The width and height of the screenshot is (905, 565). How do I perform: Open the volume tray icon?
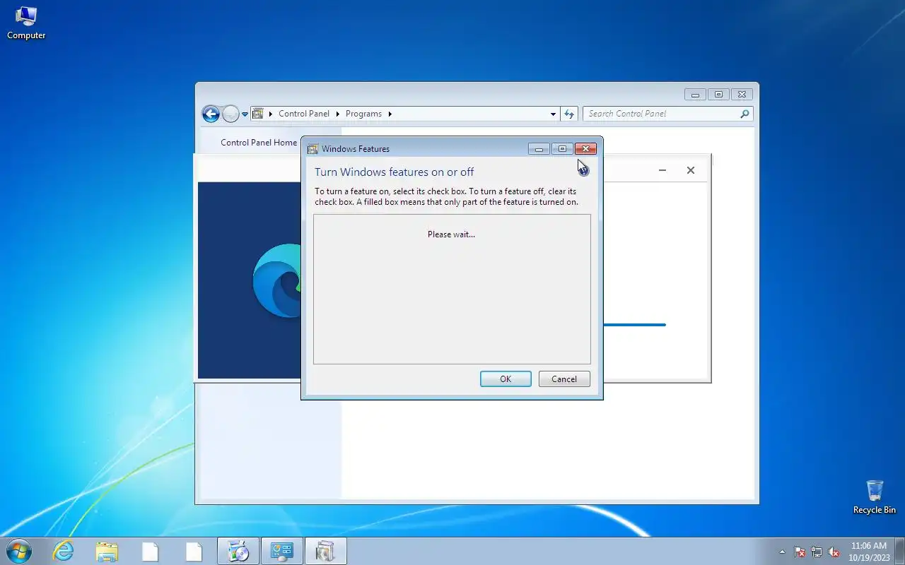coord(834,552)
